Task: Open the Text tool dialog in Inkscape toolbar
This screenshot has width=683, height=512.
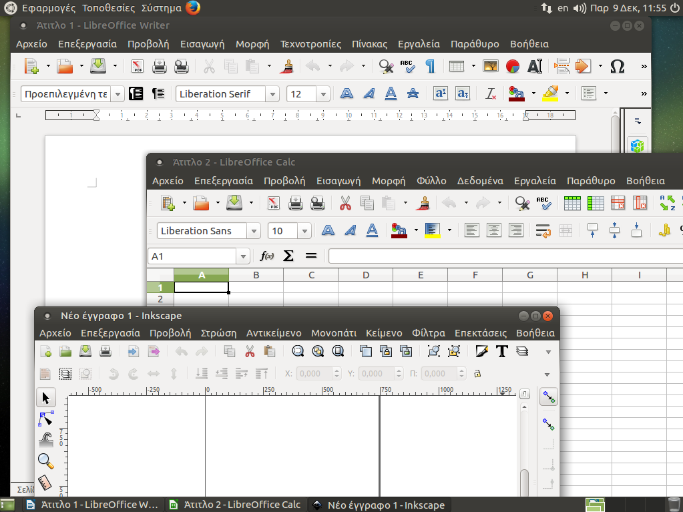Action: (x=502, y=351)
